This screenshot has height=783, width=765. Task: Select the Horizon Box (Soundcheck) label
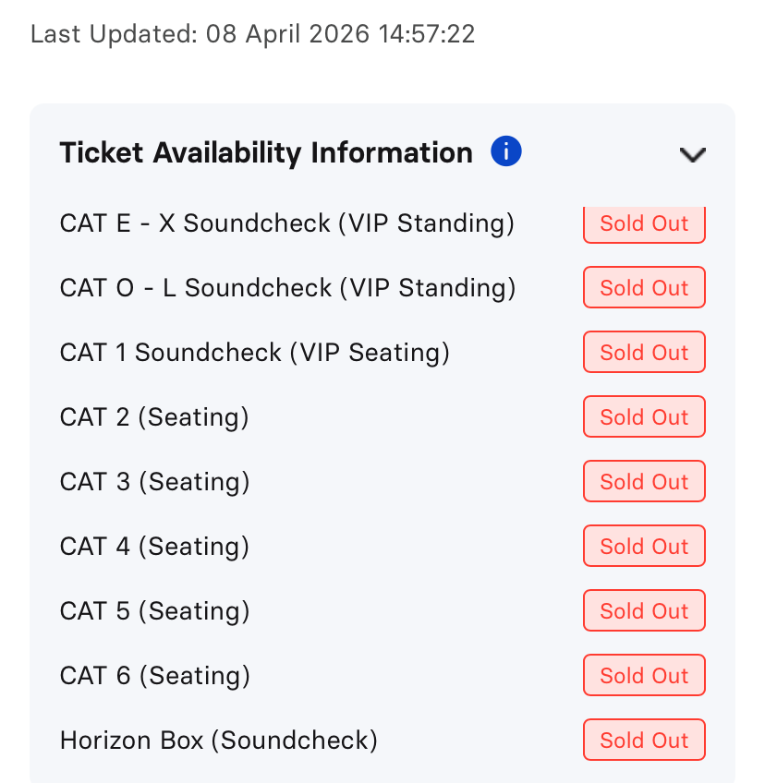pos(219,741)
